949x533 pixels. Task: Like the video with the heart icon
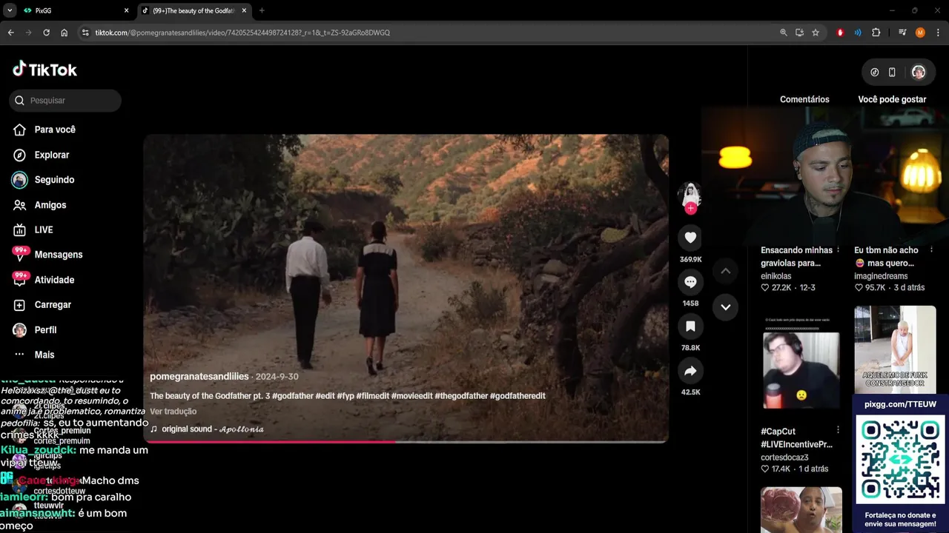pos(690,238)
